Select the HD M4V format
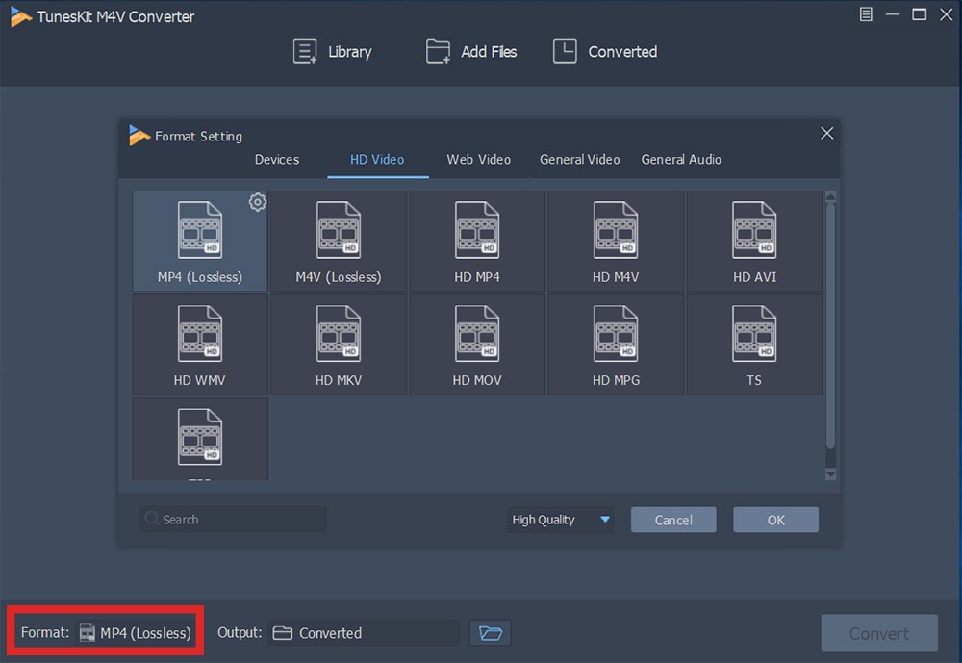The image size is (962, 663). click(616, 241)
